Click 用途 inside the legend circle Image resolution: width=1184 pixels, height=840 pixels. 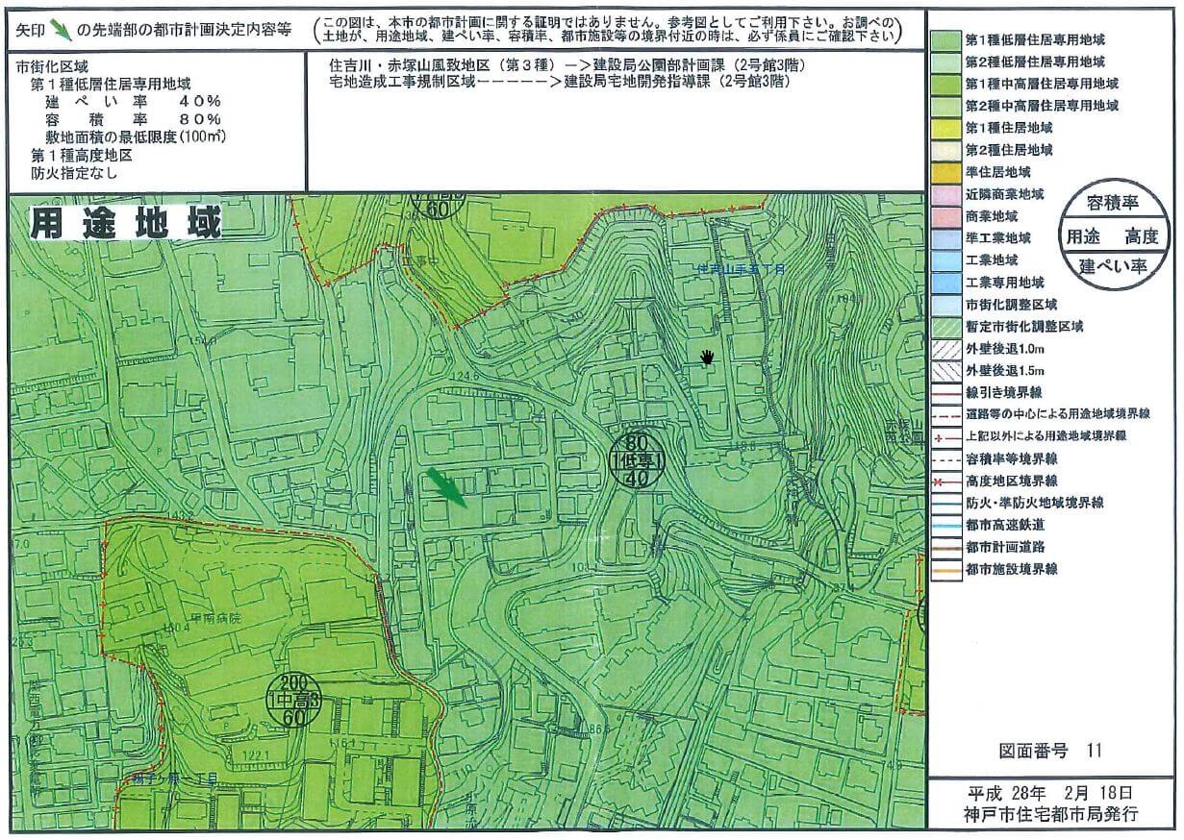pos(1084,235)
